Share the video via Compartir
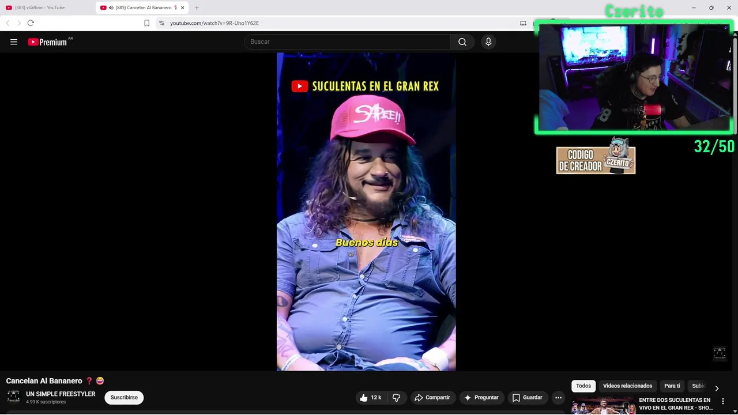738x415 pixels. coord(432,398)
